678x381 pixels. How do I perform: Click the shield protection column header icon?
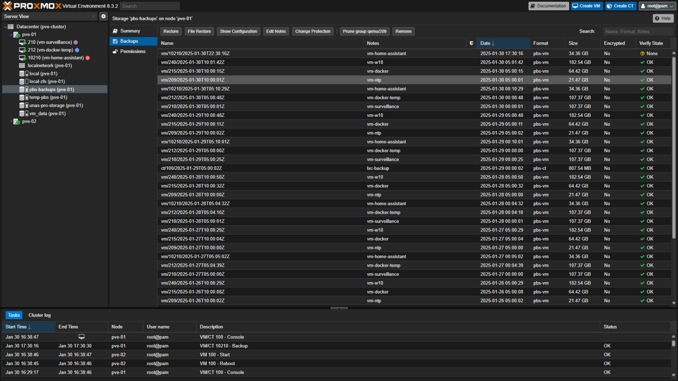point(471,43)
